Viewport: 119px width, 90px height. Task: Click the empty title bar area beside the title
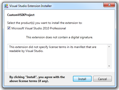77,6
